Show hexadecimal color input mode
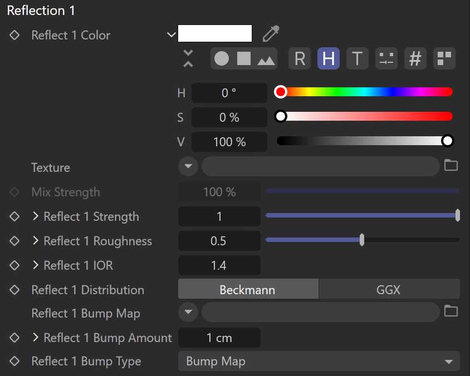This screenshot has height=376, width=470. click(x=415, y=58)
